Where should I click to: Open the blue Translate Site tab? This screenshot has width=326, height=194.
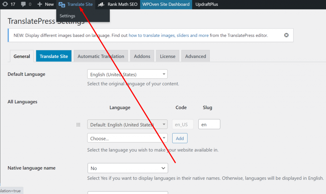coord(53,56)
